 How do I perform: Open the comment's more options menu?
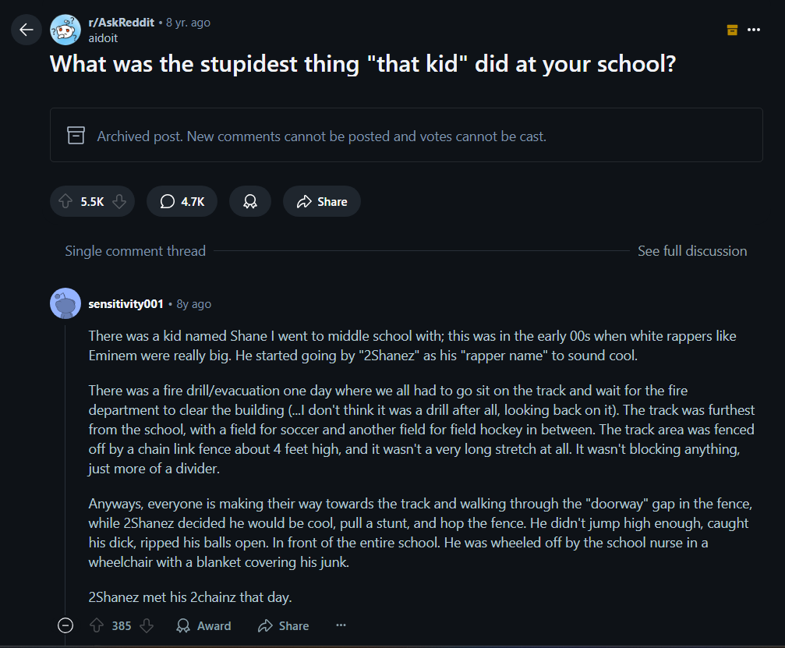(x=341, y=625)
